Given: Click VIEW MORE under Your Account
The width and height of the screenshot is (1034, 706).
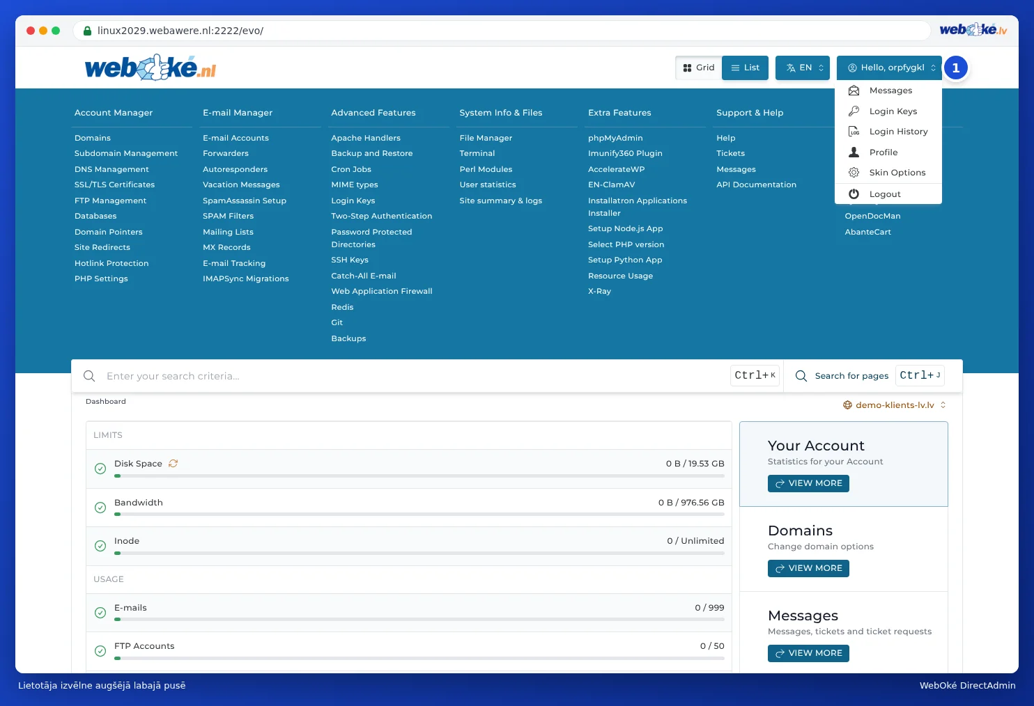Looking at the screenshot, I should (x=808, y=483).
